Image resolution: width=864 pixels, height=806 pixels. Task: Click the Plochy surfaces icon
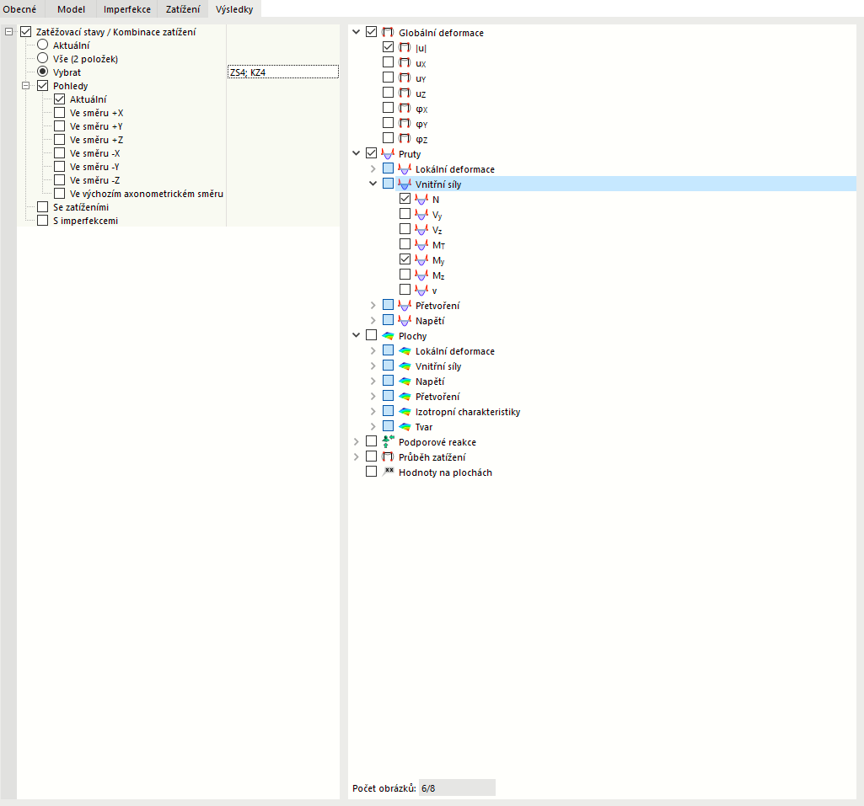pos(388,335)
